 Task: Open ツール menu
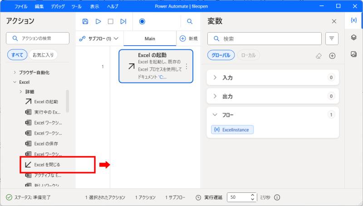point(76,6)
